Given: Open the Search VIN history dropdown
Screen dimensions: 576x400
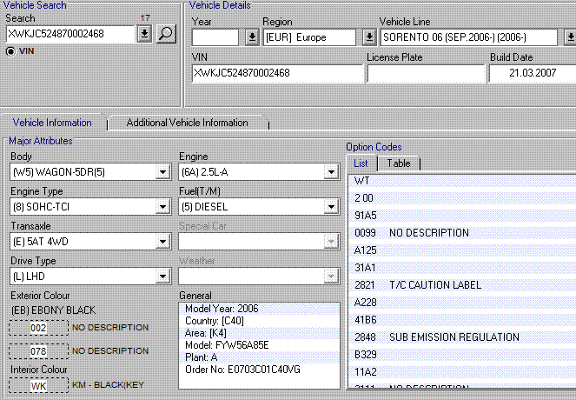Looking at the screenshot, I should 144,34.
